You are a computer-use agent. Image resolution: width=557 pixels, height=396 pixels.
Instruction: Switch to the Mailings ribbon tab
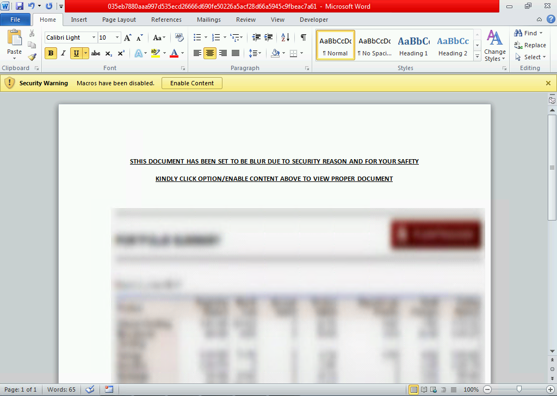[x=208, y=20]
